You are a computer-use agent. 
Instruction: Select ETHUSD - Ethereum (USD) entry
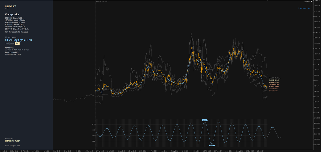pos(15,27)
